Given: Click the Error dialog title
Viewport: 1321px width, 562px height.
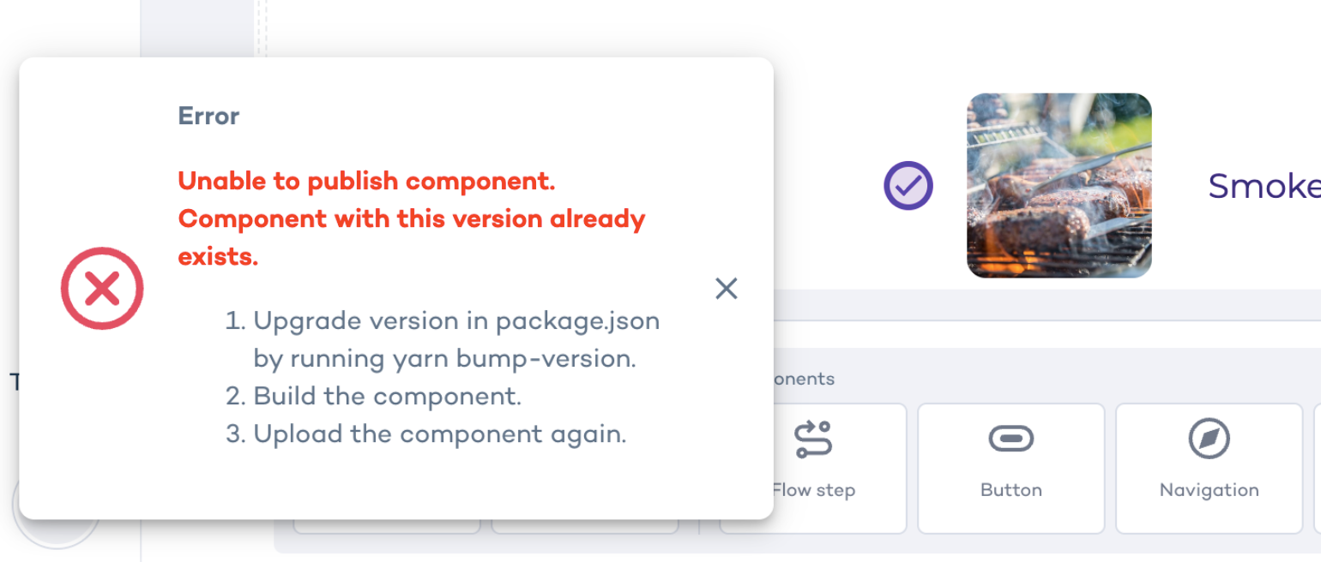Looking at the screenshot, I should click(208, 115).
